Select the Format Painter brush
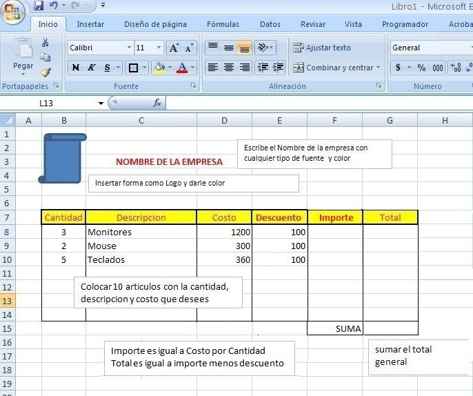473x396 pixels. pyautogui.click(x=46, y=72)
